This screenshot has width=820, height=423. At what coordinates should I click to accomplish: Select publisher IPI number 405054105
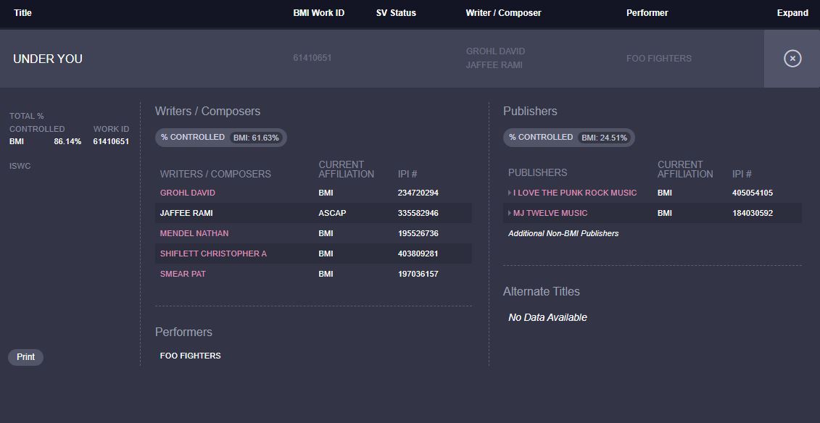click(x=753, y=193)
